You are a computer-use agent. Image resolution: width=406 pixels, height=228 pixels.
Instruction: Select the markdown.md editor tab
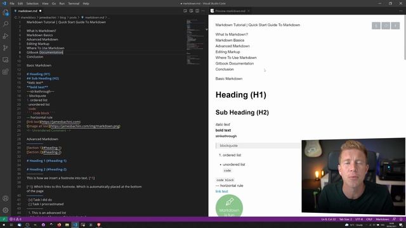[x=27, y=11]
